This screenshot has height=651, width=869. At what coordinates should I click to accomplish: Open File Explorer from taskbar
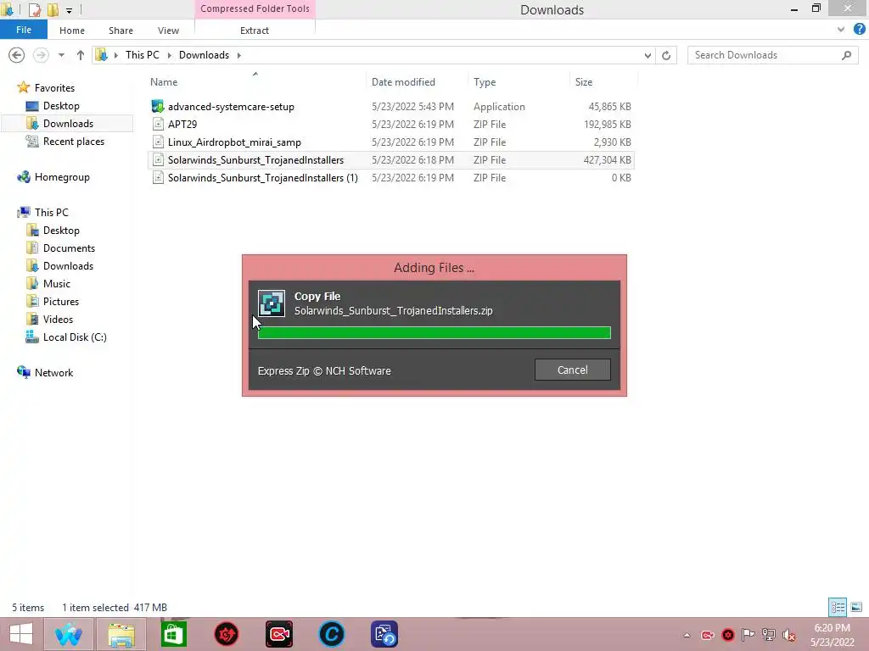121,634
